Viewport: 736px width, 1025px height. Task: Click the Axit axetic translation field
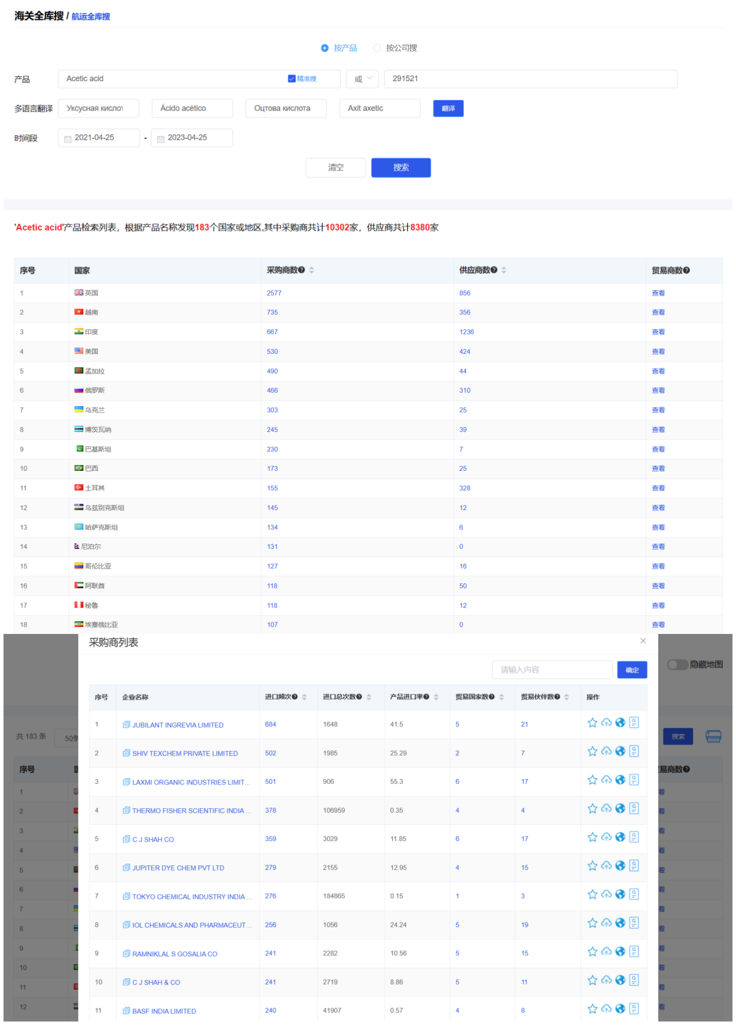tap(380, 109)
